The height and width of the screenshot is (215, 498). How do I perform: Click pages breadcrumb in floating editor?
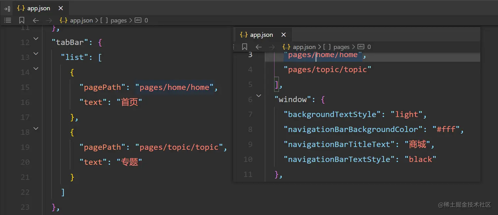336,47
